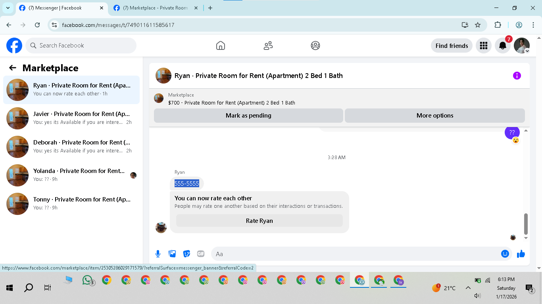542x304 pixels.
Task: Open the Windows Start menu
Action: click(x=10, y=288)
